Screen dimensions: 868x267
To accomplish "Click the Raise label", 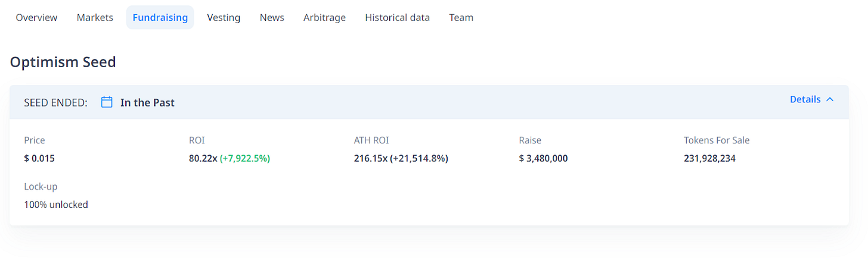I will click(x=530, y=140).
